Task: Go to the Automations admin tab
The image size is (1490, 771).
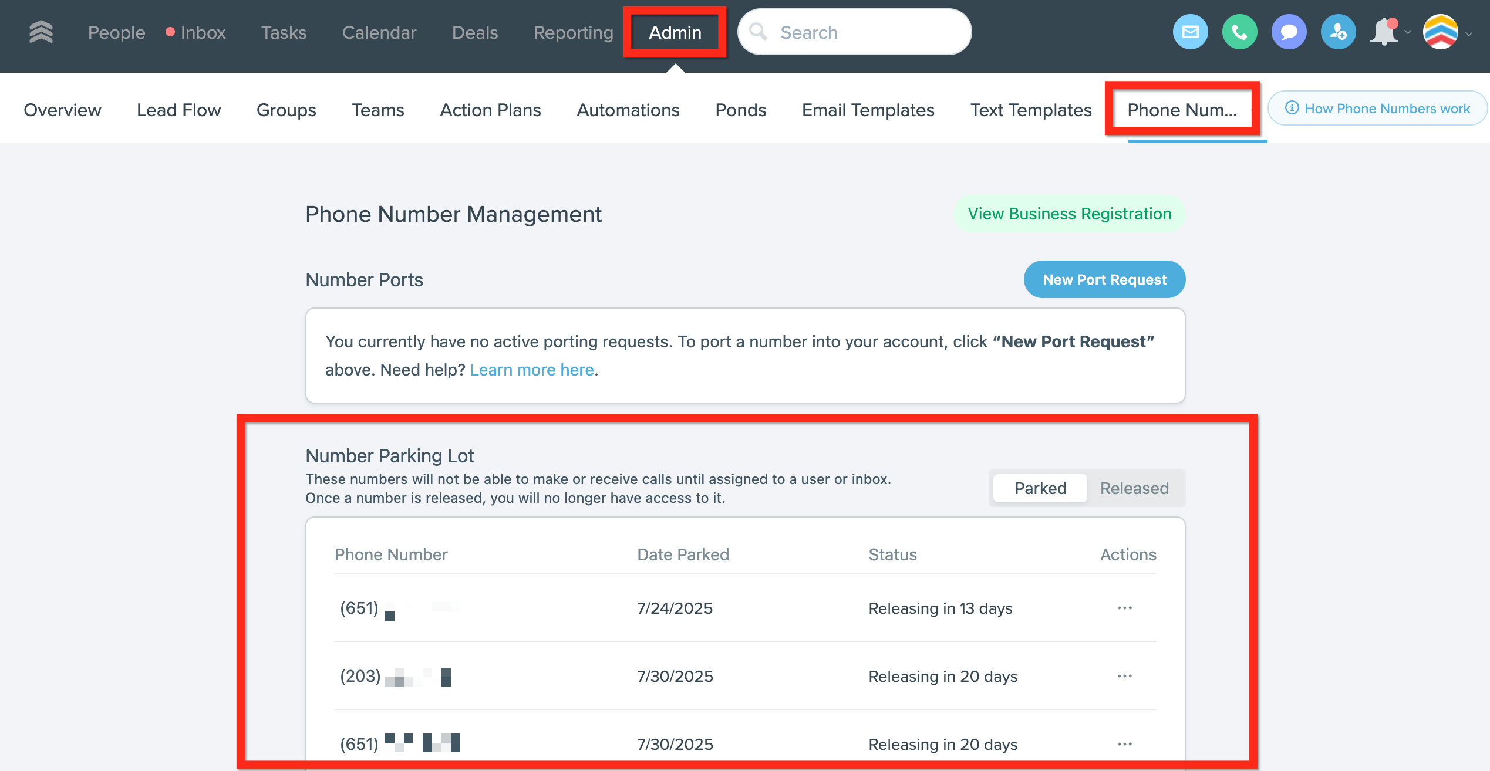Action: [628, 110]
